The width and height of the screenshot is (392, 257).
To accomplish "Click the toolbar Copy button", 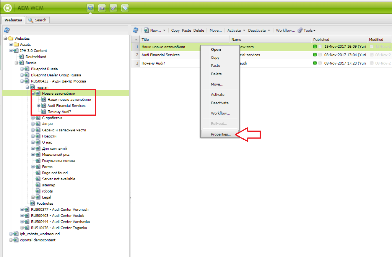I will tap(175, 31).
